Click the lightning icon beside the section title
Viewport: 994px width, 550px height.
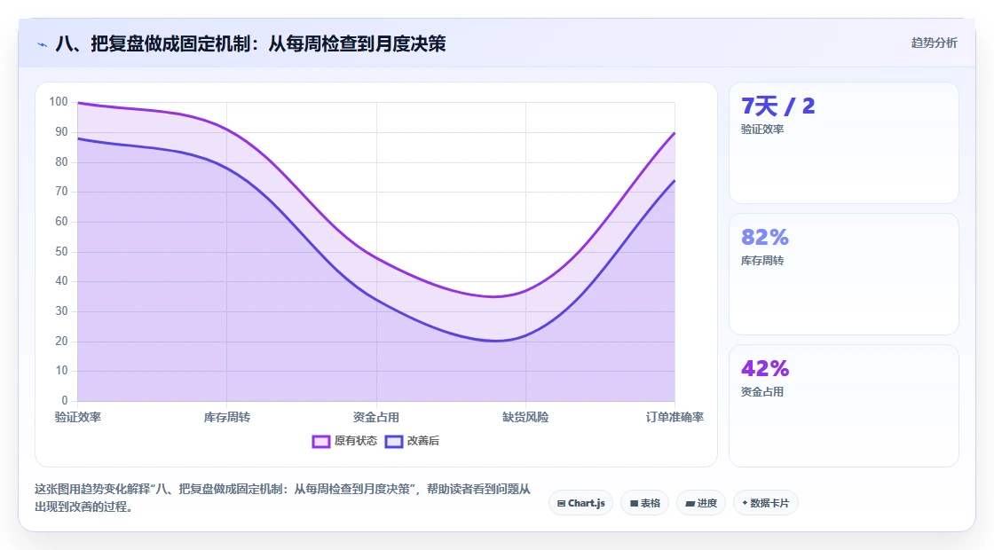click(43, 44)
